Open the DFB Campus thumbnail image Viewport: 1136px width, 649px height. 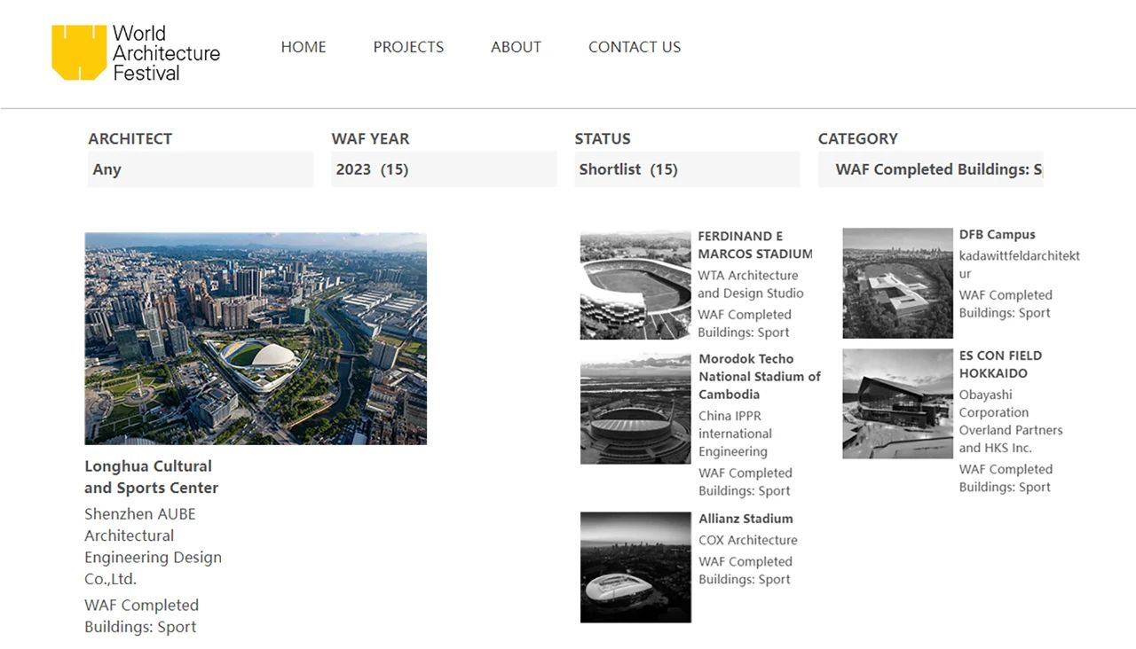point(897,283)
